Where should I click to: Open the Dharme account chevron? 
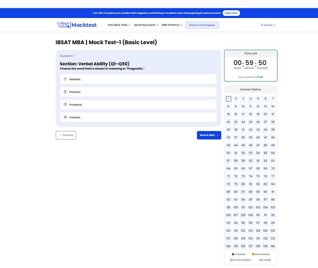[275, 25]
